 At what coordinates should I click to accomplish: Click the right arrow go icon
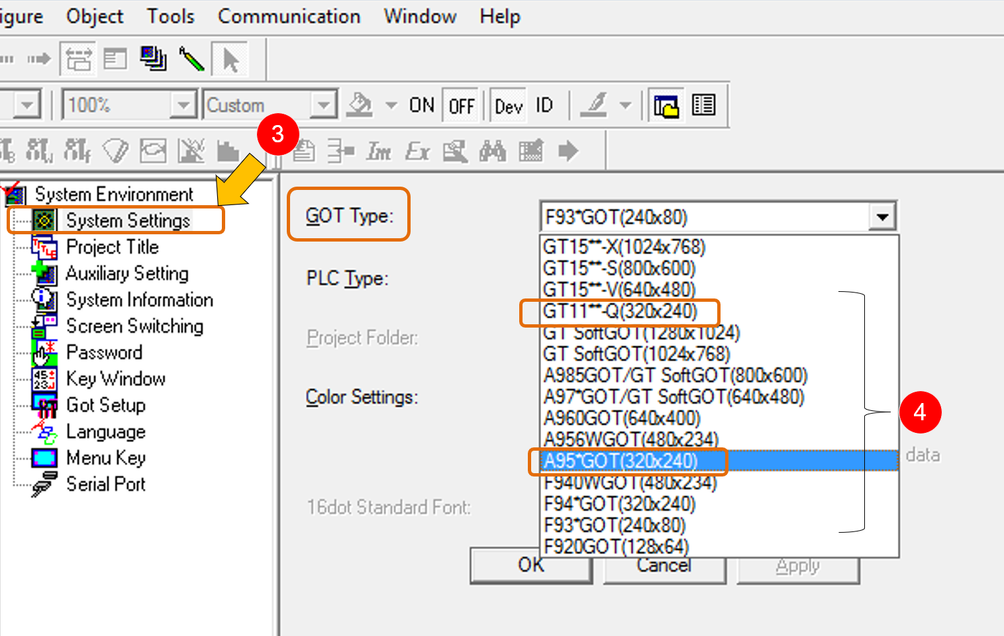(568, 151)
